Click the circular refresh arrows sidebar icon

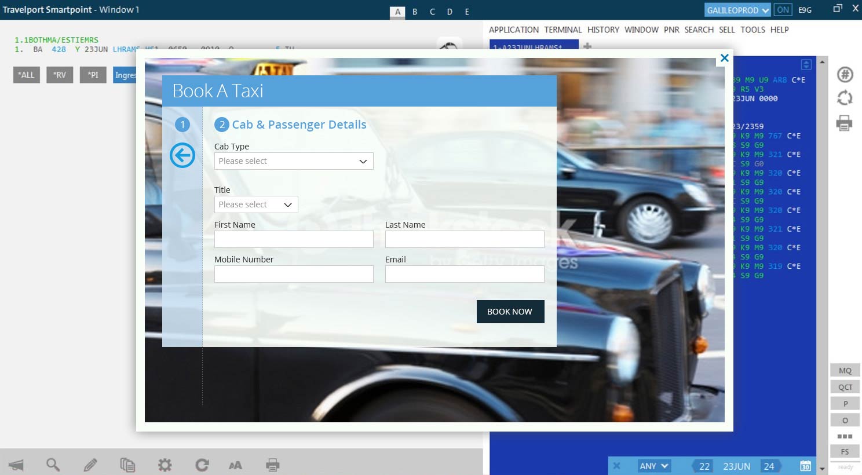coord(845,98)
